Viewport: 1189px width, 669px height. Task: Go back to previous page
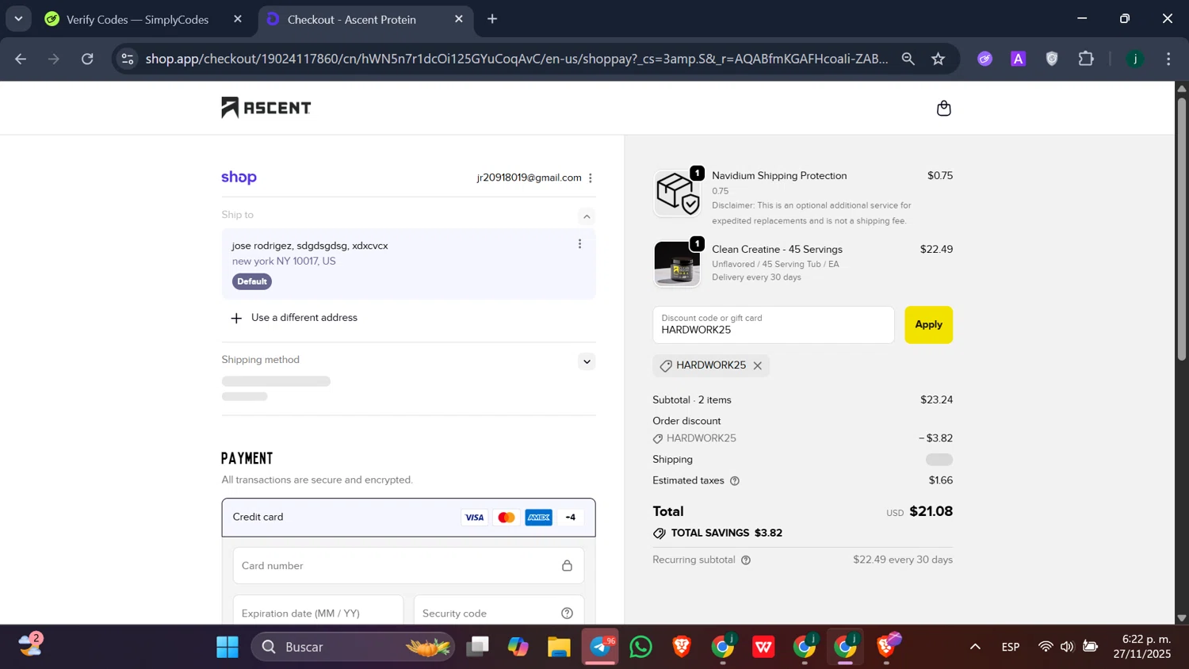21,59
